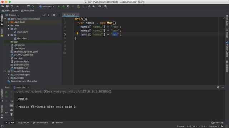Toggle soft-wrap in Run console
This screenshot has width=229, height=128.
[11, 101]
